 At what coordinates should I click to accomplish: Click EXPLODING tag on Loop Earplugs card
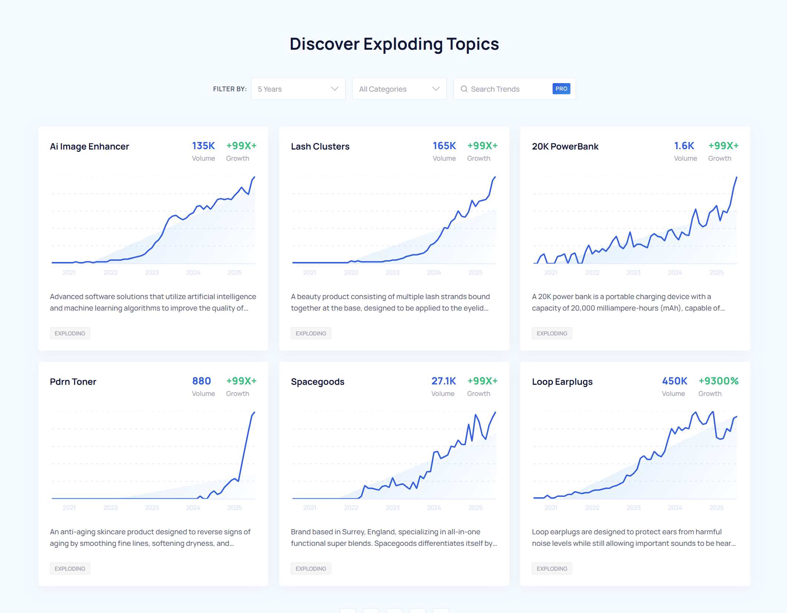551,568
